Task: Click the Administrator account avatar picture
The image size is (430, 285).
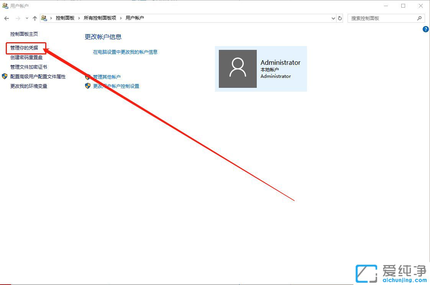Action: coord(238,69)
